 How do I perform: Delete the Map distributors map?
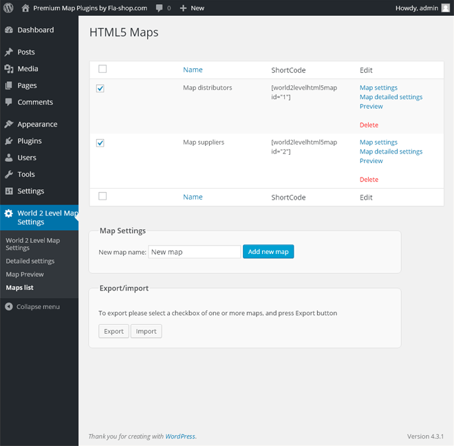[369, 125]
